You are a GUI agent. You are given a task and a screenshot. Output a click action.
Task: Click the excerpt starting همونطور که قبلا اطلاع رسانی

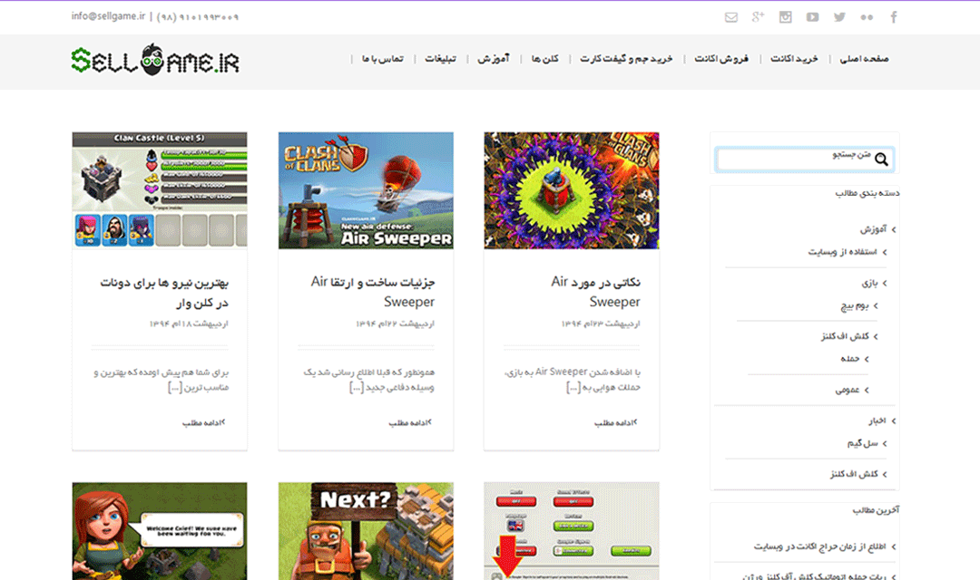coord(368,380)
